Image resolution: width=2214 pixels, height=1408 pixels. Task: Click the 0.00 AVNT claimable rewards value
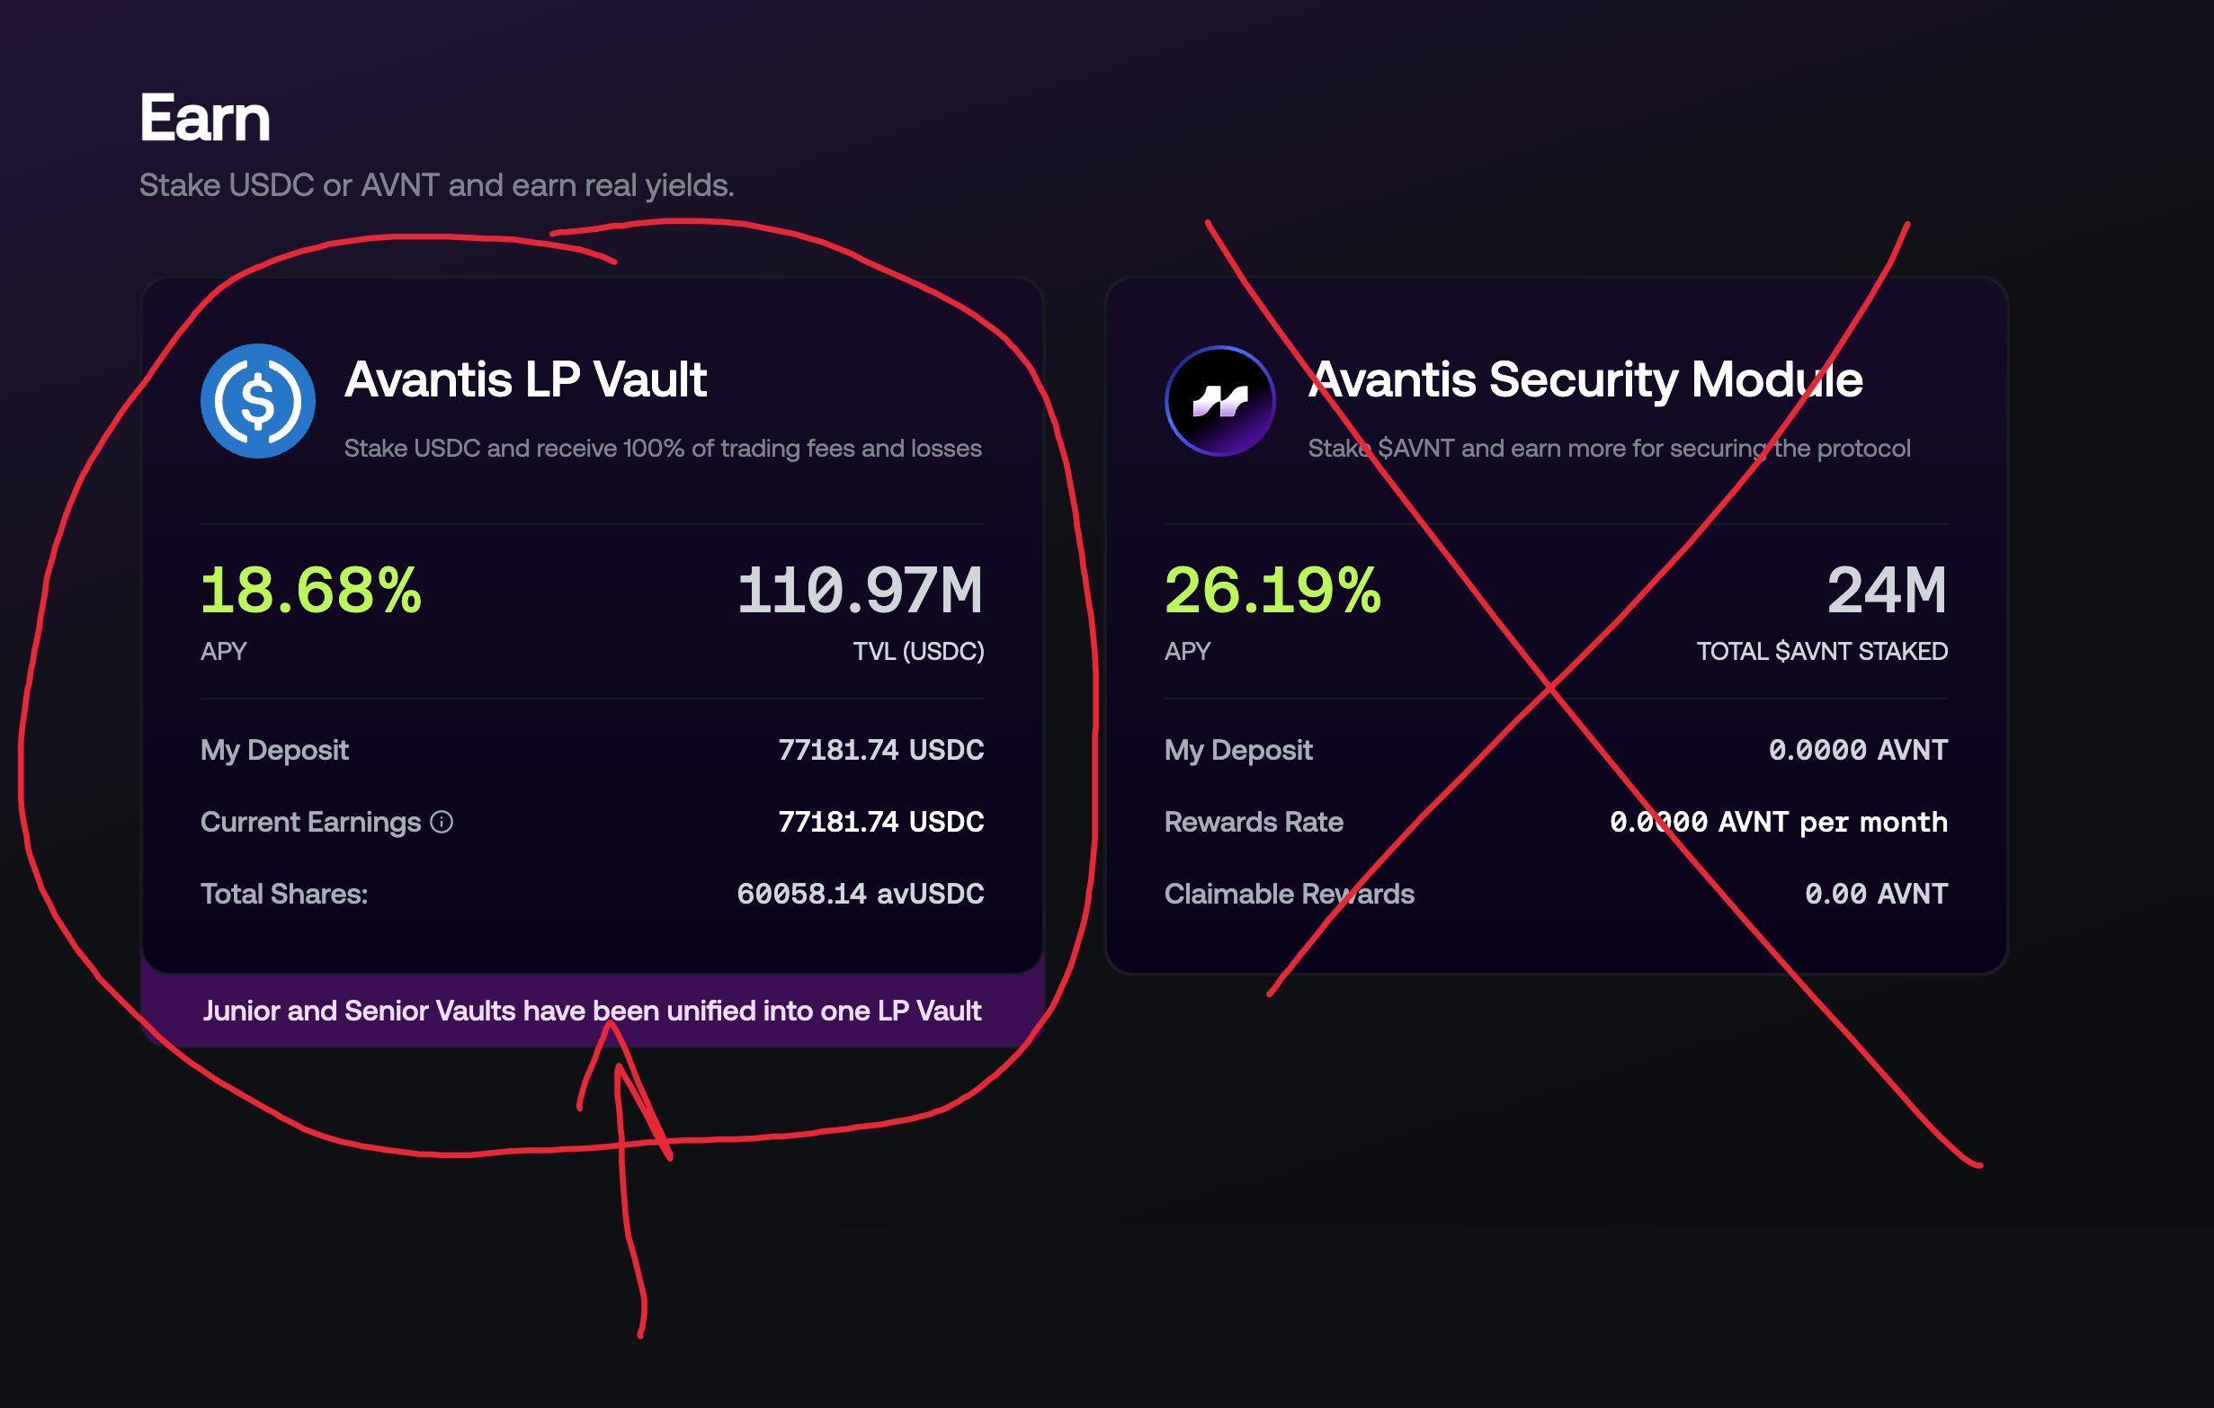click(x=1876, y=894)
